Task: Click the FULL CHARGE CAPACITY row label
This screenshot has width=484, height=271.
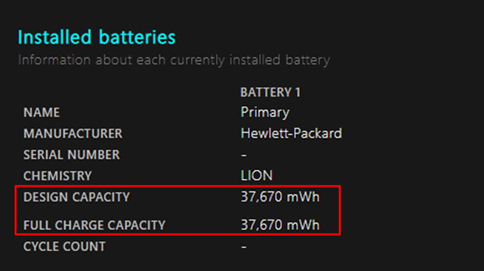Action: click(x=94, y=225)
